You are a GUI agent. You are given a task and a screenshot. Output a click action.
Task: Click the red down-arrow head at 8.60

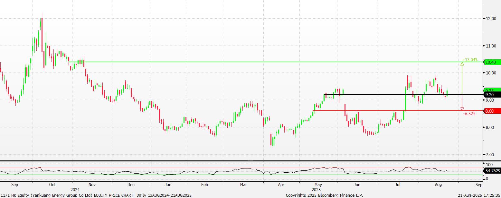(462, 109)
